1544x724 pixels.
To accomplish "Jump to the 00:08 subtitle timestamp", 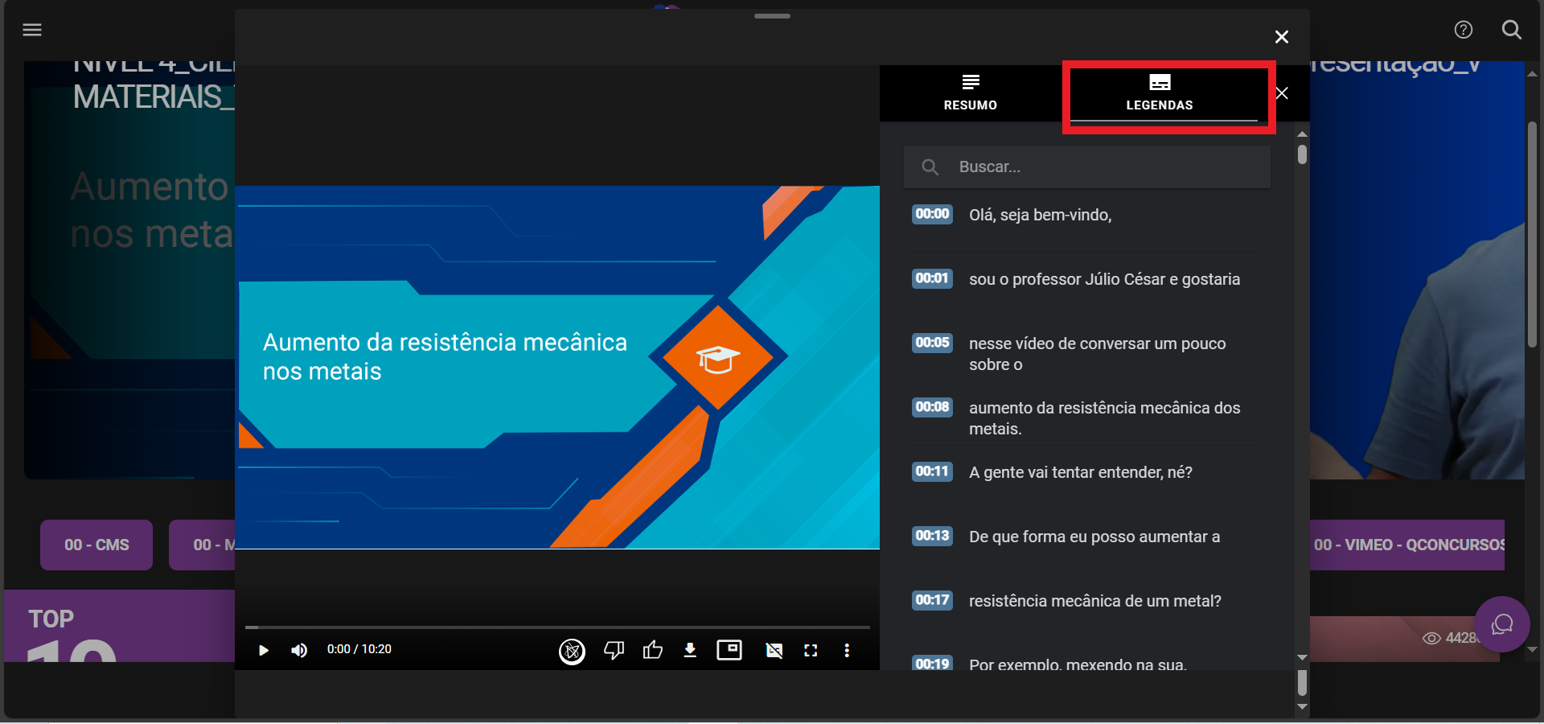I will coord(932,407).
